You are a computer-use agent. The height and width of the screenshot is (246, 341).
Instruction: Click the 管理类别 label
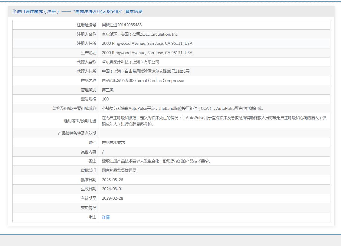pos(89,90)
